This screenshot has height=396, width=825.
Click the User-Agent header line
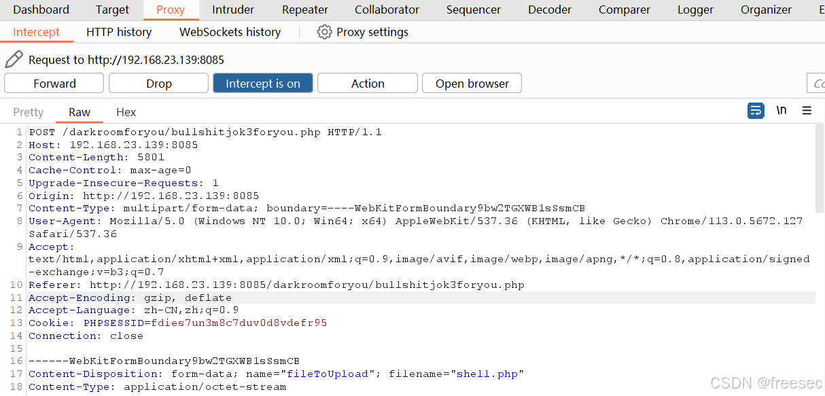tap(416, 228)
